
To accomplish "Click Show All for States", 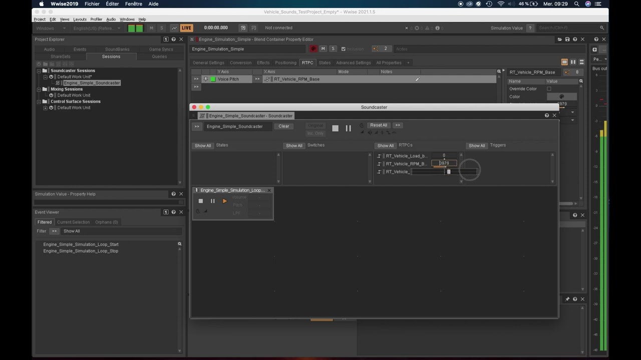I will (x=203, y=145).
